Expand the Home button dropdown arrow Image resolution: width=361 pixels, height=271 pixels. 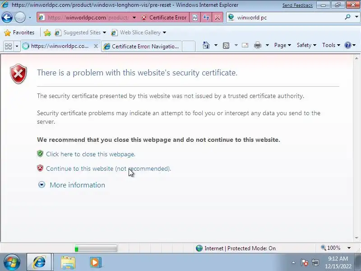click(x=216, y=45)
